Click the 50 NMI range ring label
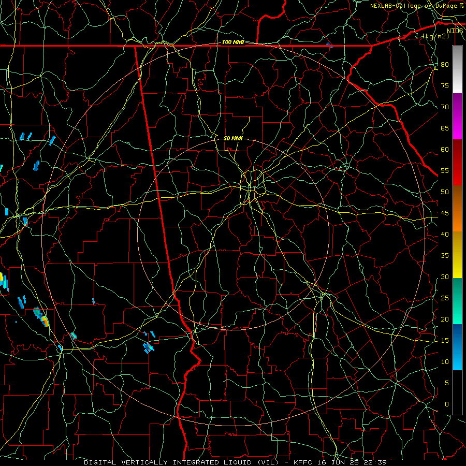 click(233, 138)
